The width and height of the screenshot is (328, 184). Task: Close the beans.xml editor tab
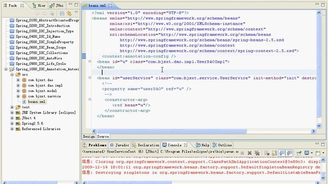click(x=110, y=6)
